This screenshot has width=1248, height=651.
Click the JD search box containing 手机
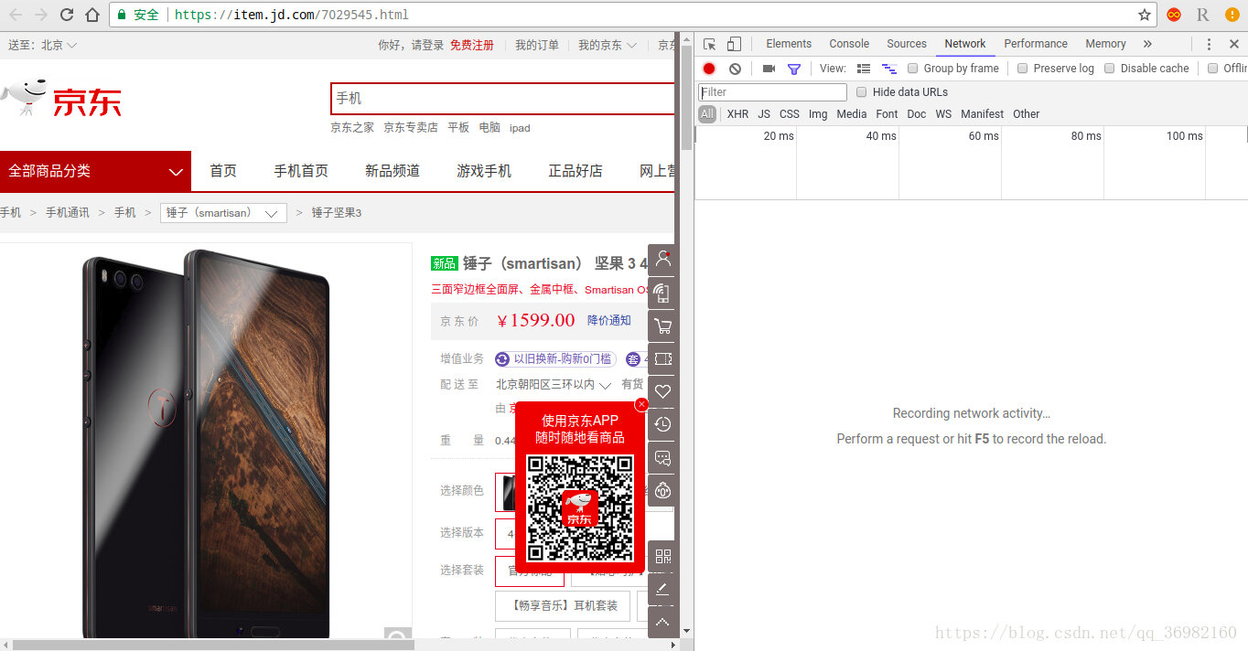tap(502, 98)
